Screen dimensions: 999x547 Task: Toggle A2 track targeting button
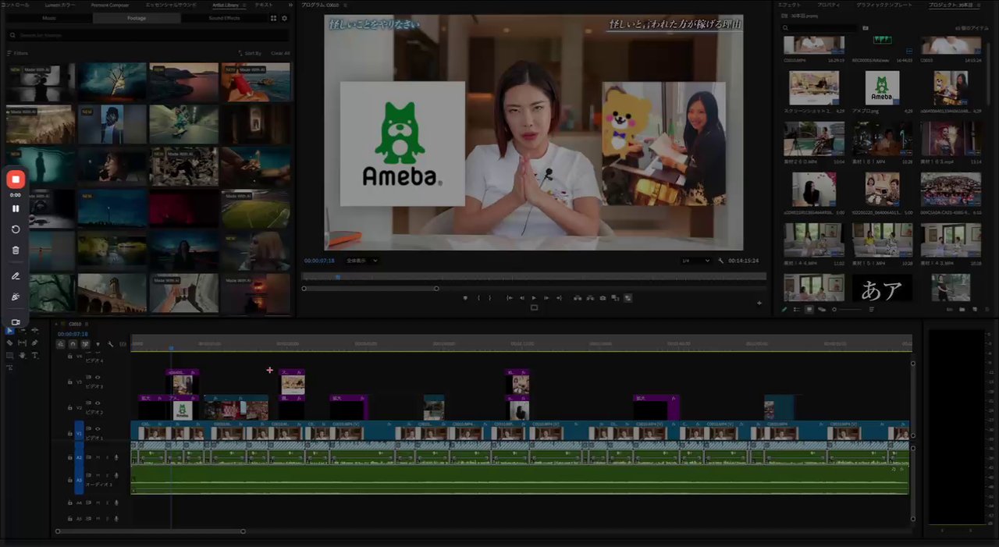(79, 457)
